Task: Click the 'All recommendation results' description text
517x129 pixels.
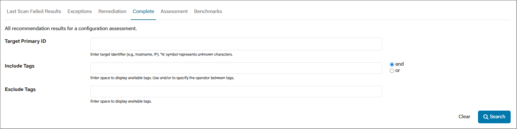Action: pyautogui.click(x=71, y=29)
